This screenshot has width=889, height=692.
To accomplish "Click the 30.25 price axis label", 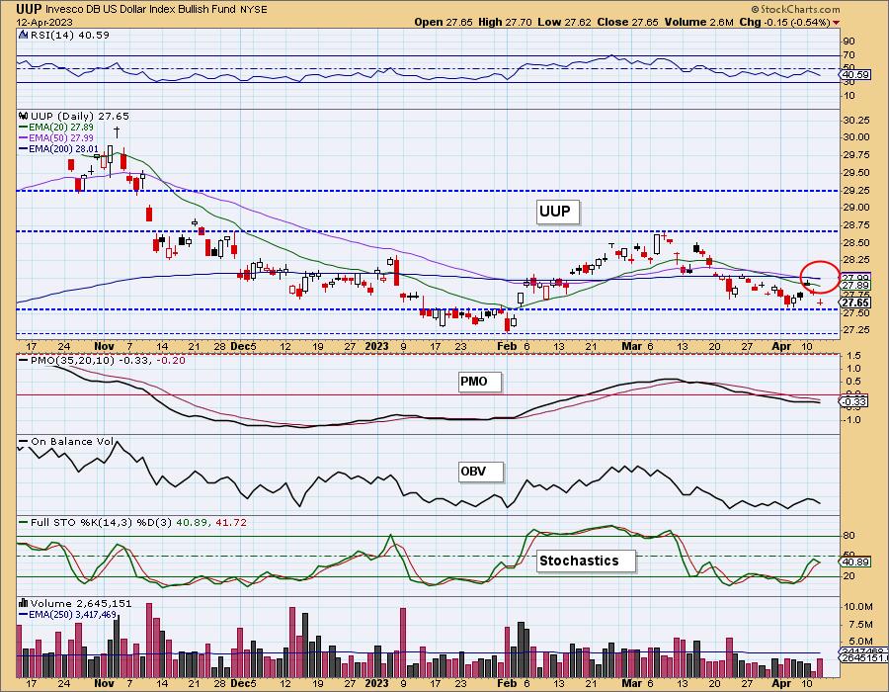I will pyautogui.click(x=855, y=121).
